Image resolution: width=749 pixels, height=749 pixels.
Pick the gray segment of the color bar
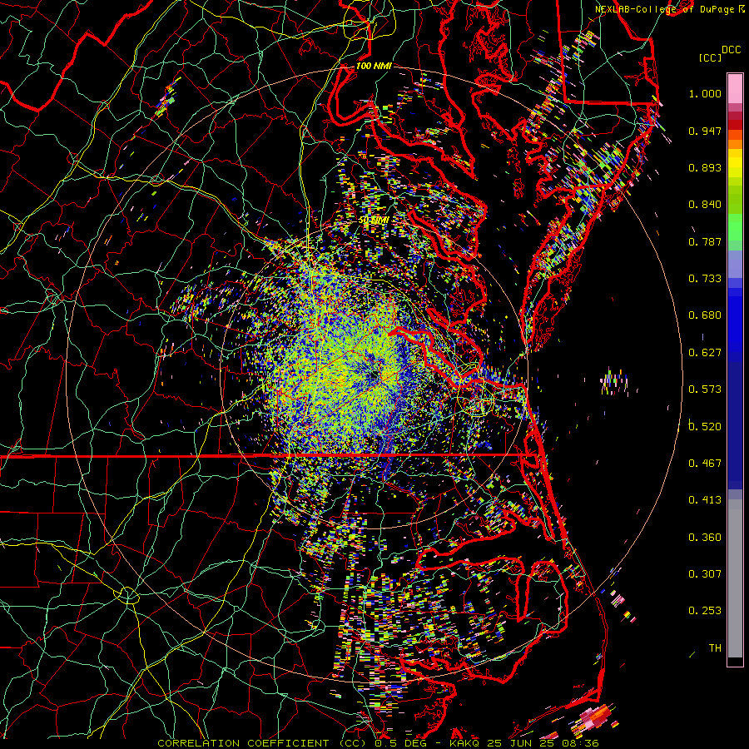pyautogui.click(x=735, y=578)
